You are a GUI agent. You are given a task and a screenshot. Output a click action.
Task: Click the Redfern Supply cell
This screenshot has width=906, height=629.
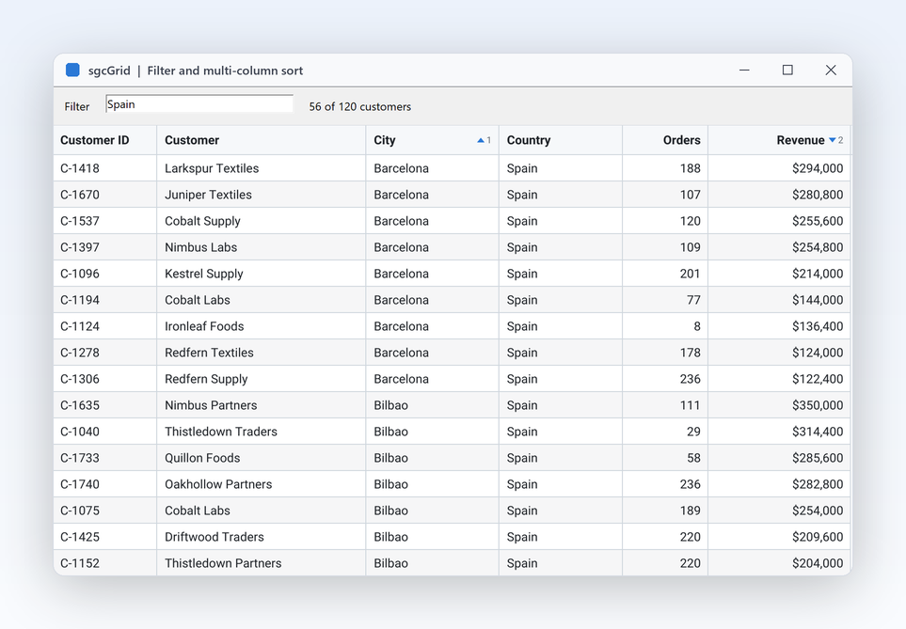[x=262, y=379]
